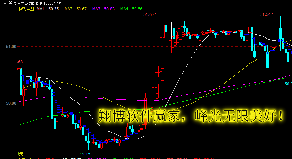Select the MA3 50.83 indicator value
The image size is (292, 159).
(103, 9)
